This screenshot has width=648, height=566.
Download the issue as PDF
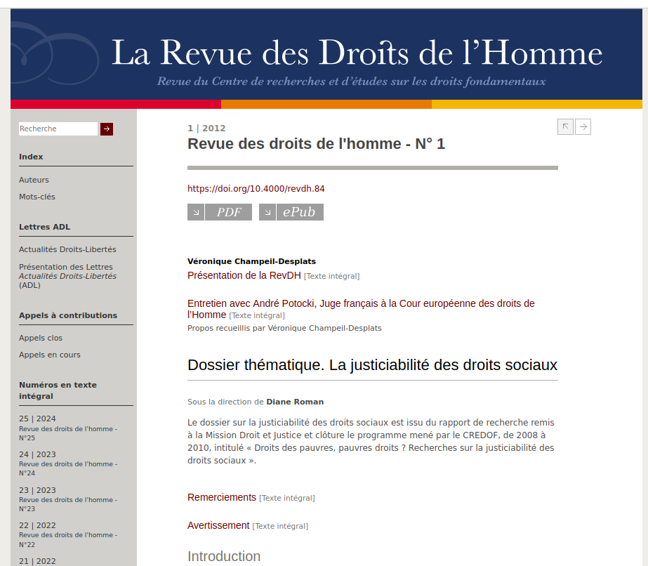pyautogui.click(x=229, y=212)
